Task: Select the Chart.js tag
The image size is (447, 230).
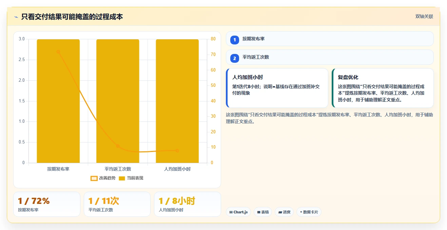Action: (x=238, y=212)
